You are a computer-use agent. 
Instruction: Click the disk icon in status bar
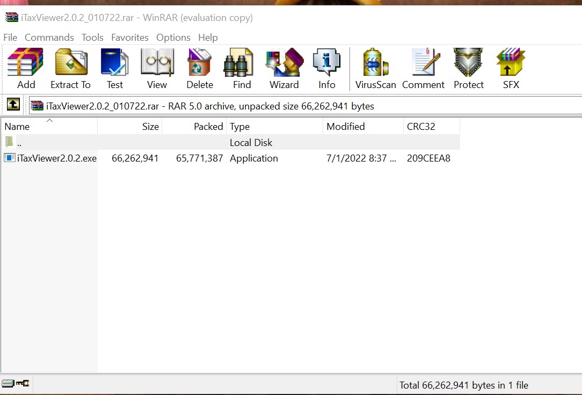[x=8, y=383]
